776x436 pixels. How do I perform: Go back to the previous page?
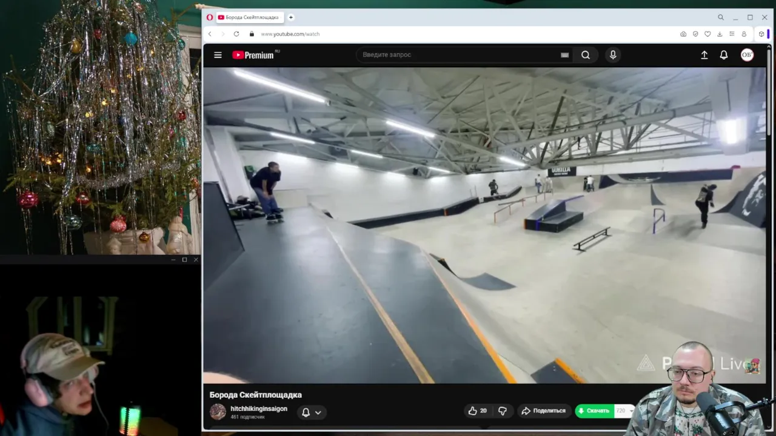click(x=210, y=34)
